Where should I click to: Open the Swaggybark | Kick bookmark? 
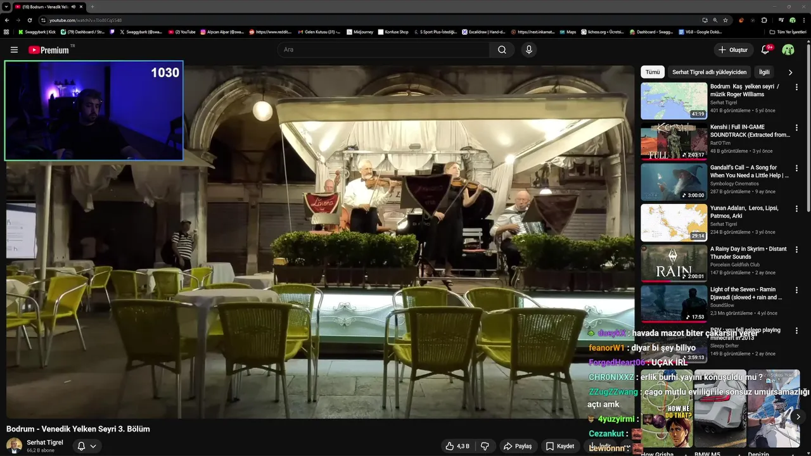37,32
